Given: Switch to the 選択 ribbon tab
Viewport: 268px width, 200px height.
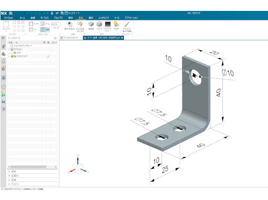Looking at the screenshot, I should coord(91,18).
